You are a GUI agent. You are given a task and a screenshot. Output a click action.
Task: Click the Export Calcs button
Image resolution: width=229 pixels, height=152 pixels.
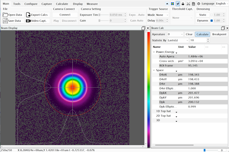(37, 15)
